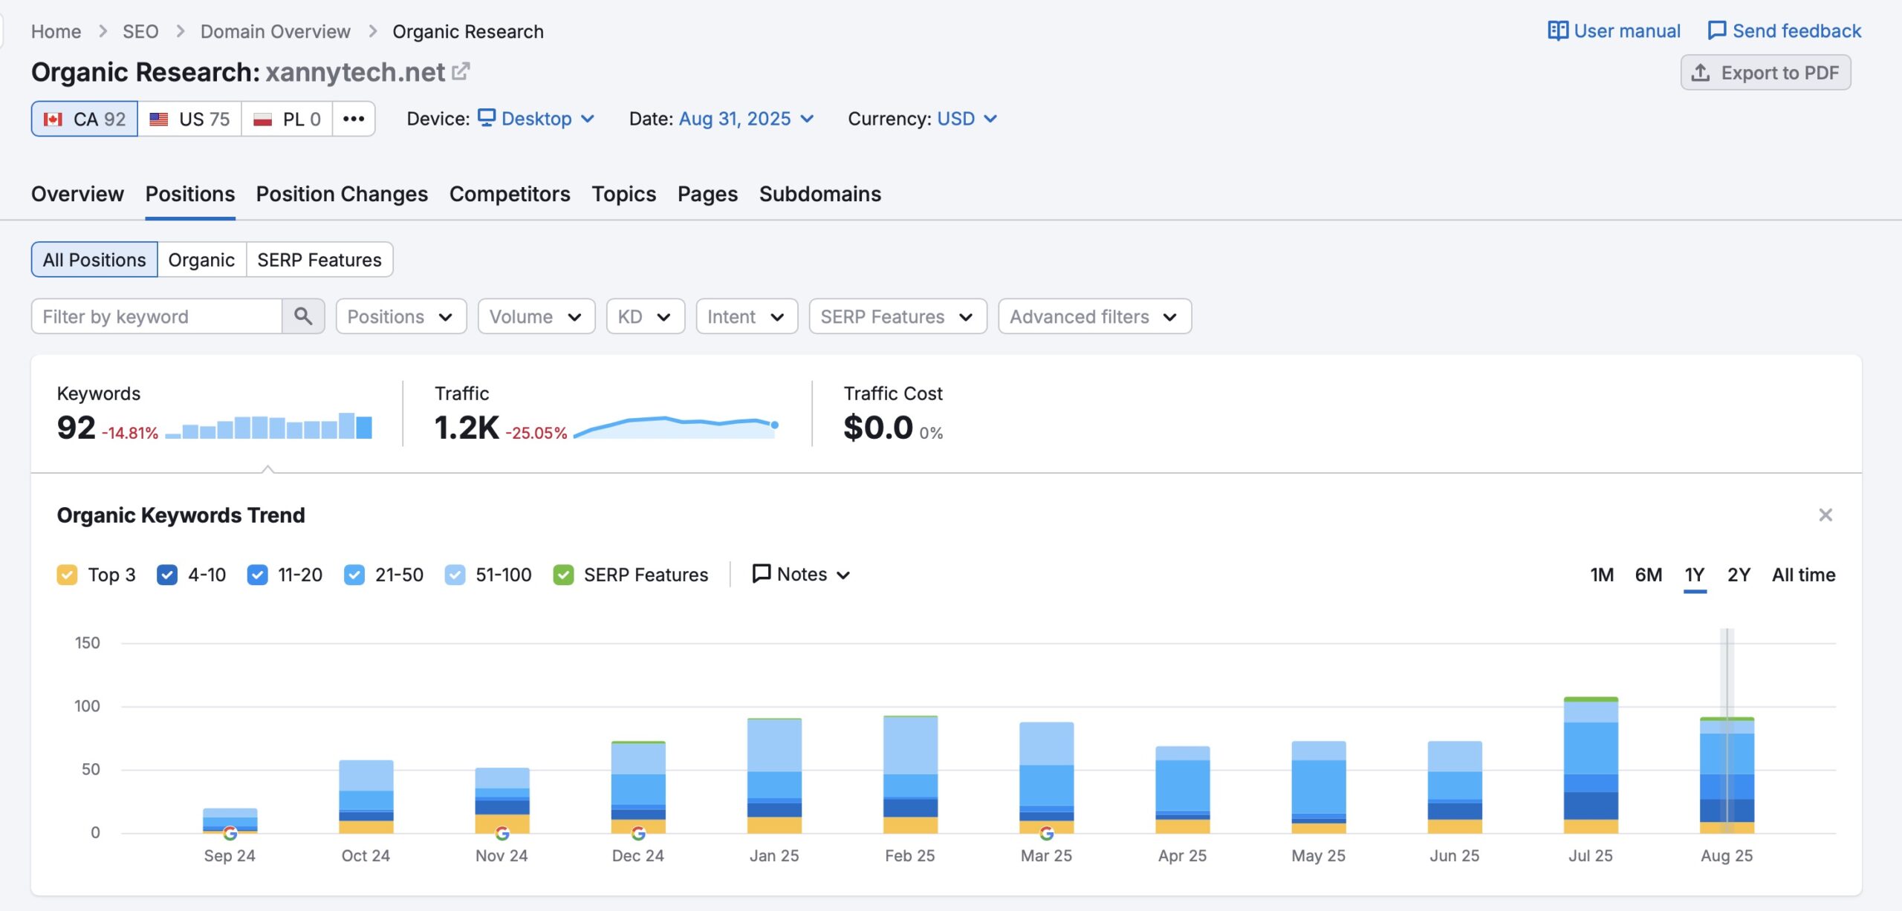Click the Traffic sparkline chart
The height and width of the screenshot is (911, 1902).
(x=675, y=427)
